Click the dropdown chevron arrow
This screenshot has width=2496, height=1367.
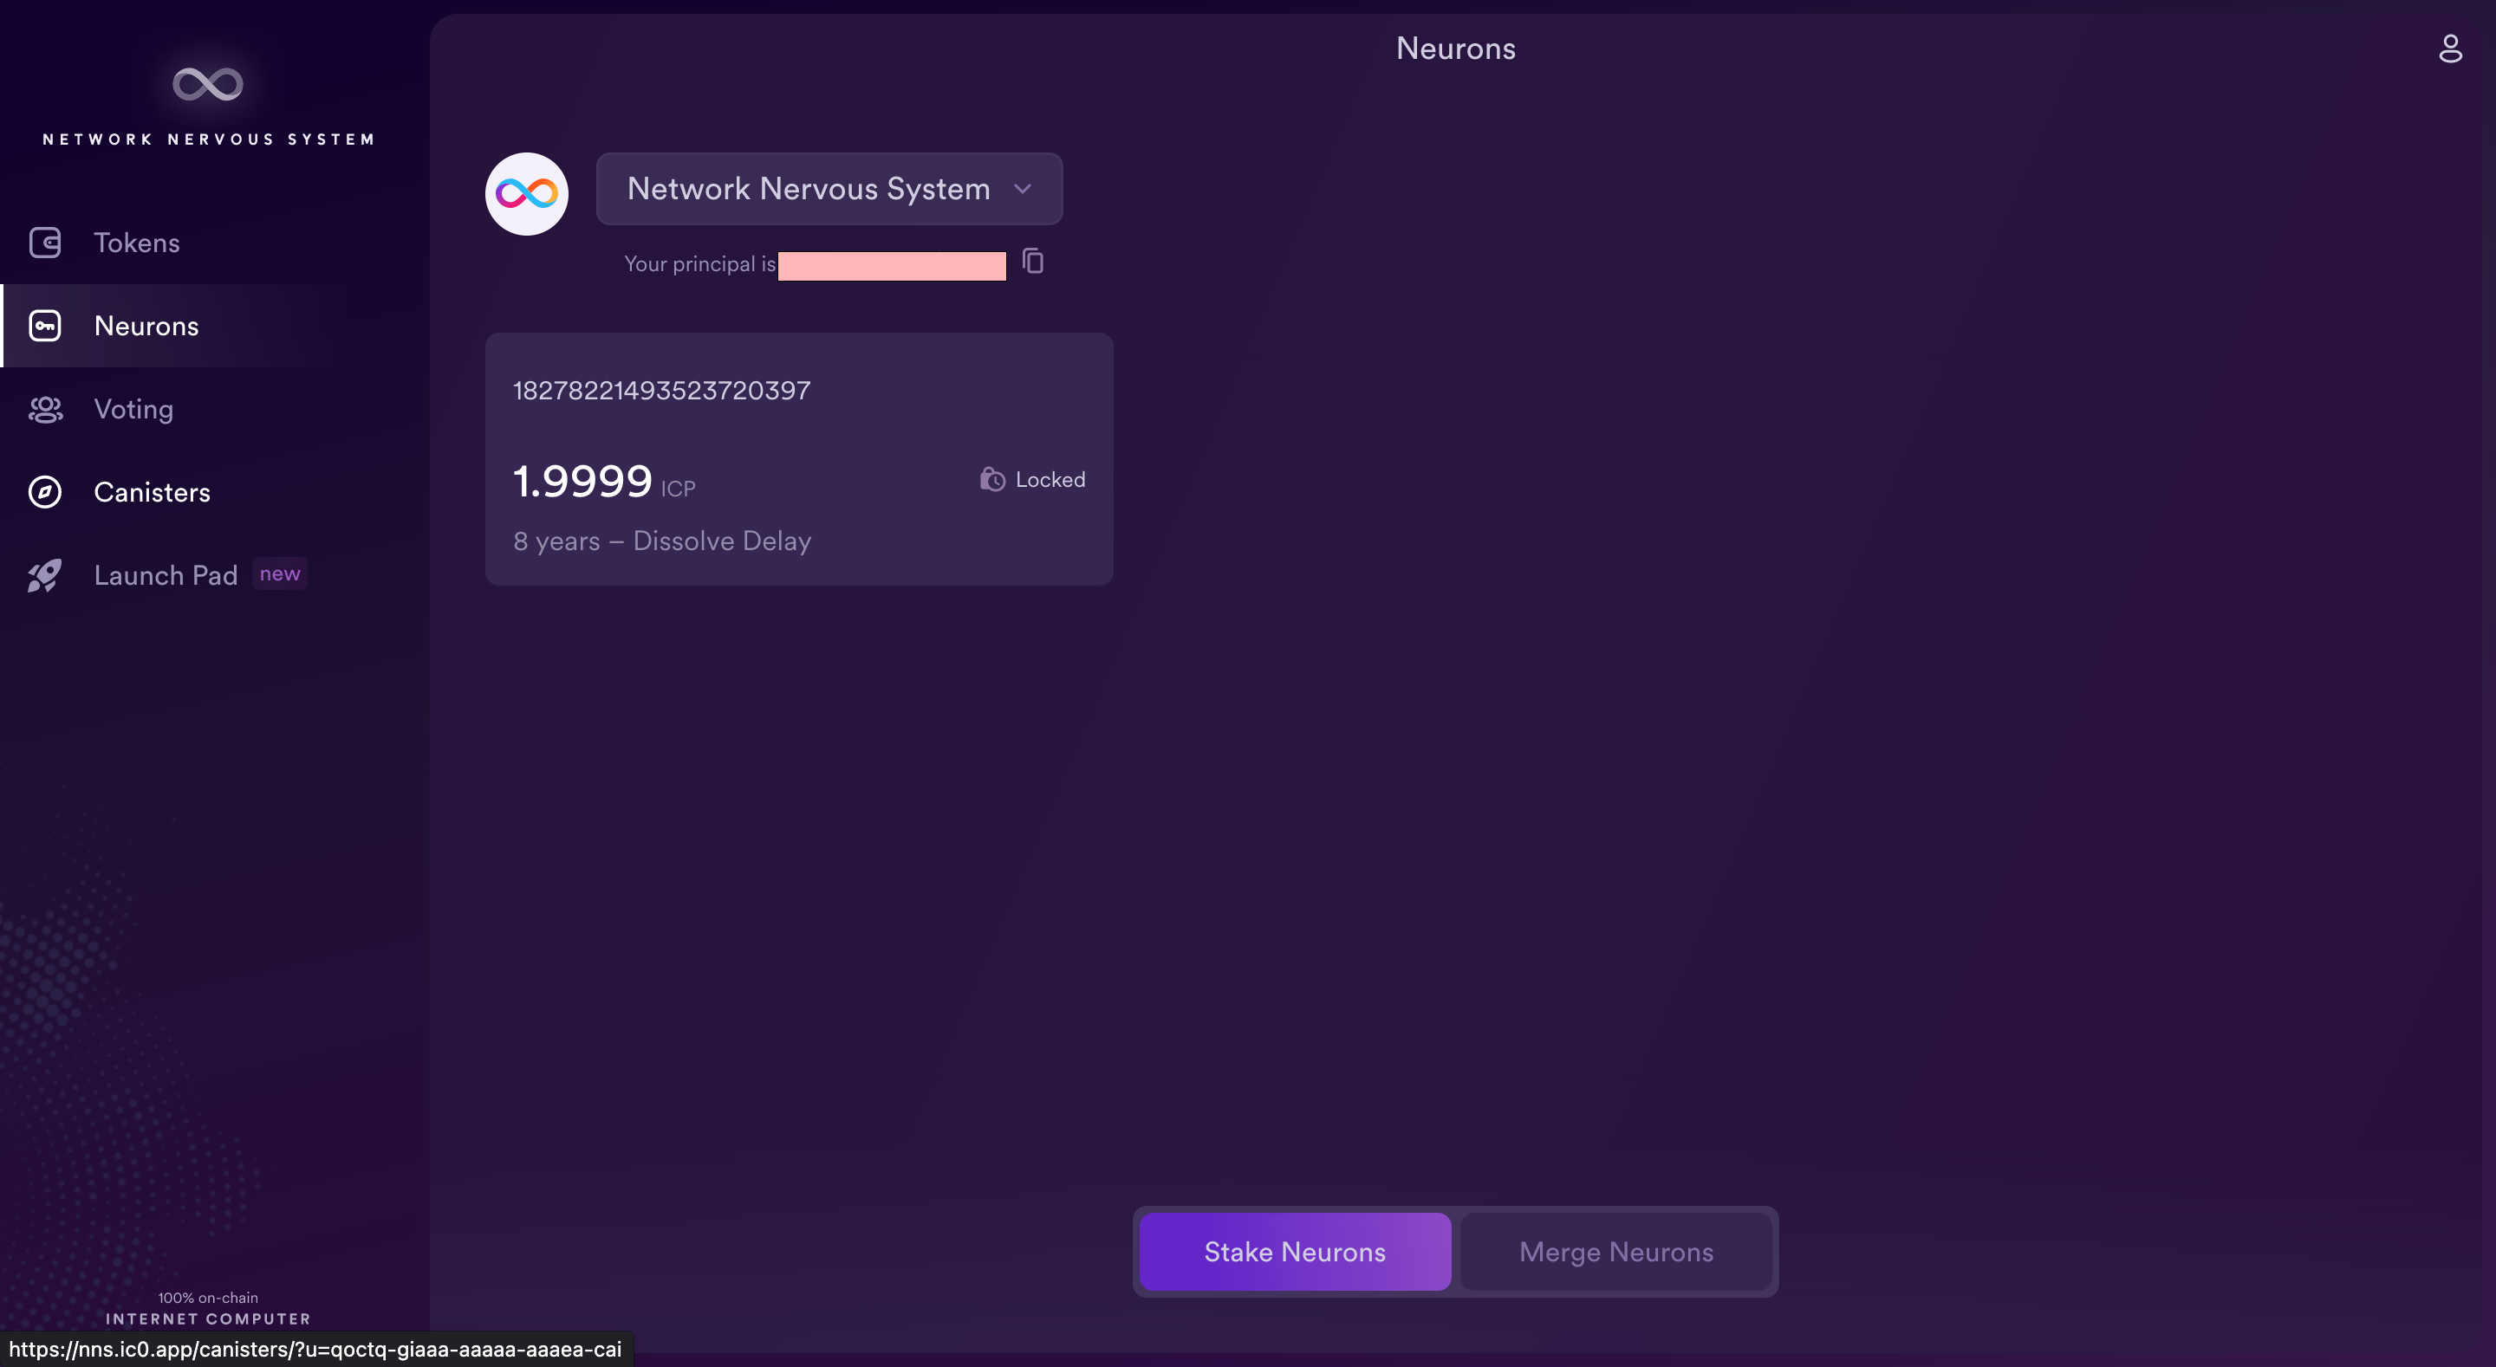1023,189
